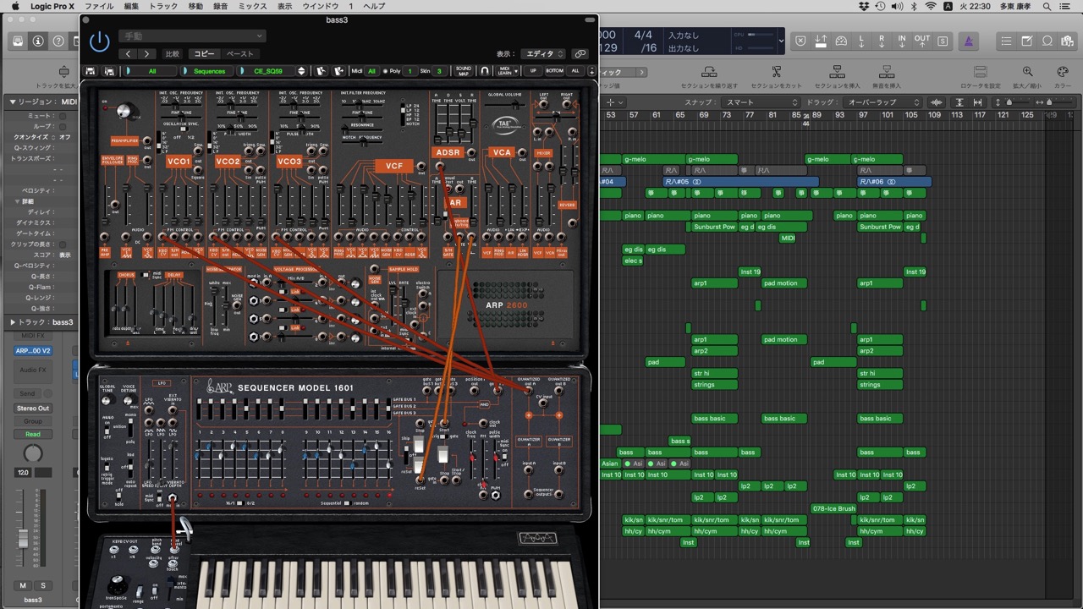The image size is (1083, 609).
Task: Go to previous preset with left arrow
Action: pos(128,54)
